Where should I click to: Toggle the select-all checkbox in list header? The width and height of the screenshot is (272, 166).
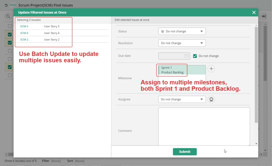[10, 26]
